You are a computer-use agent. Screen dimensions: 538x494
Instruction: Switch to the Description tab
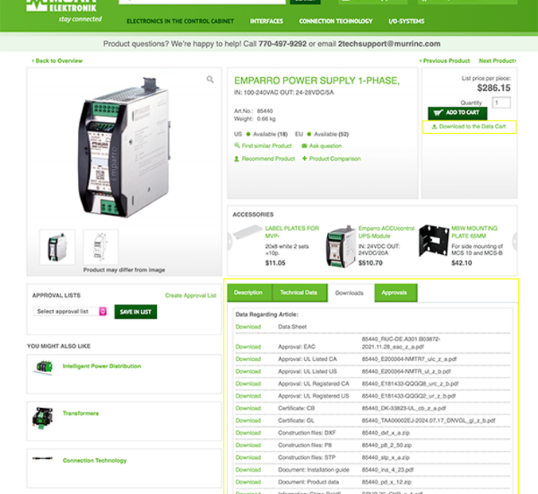click(249, 292)
